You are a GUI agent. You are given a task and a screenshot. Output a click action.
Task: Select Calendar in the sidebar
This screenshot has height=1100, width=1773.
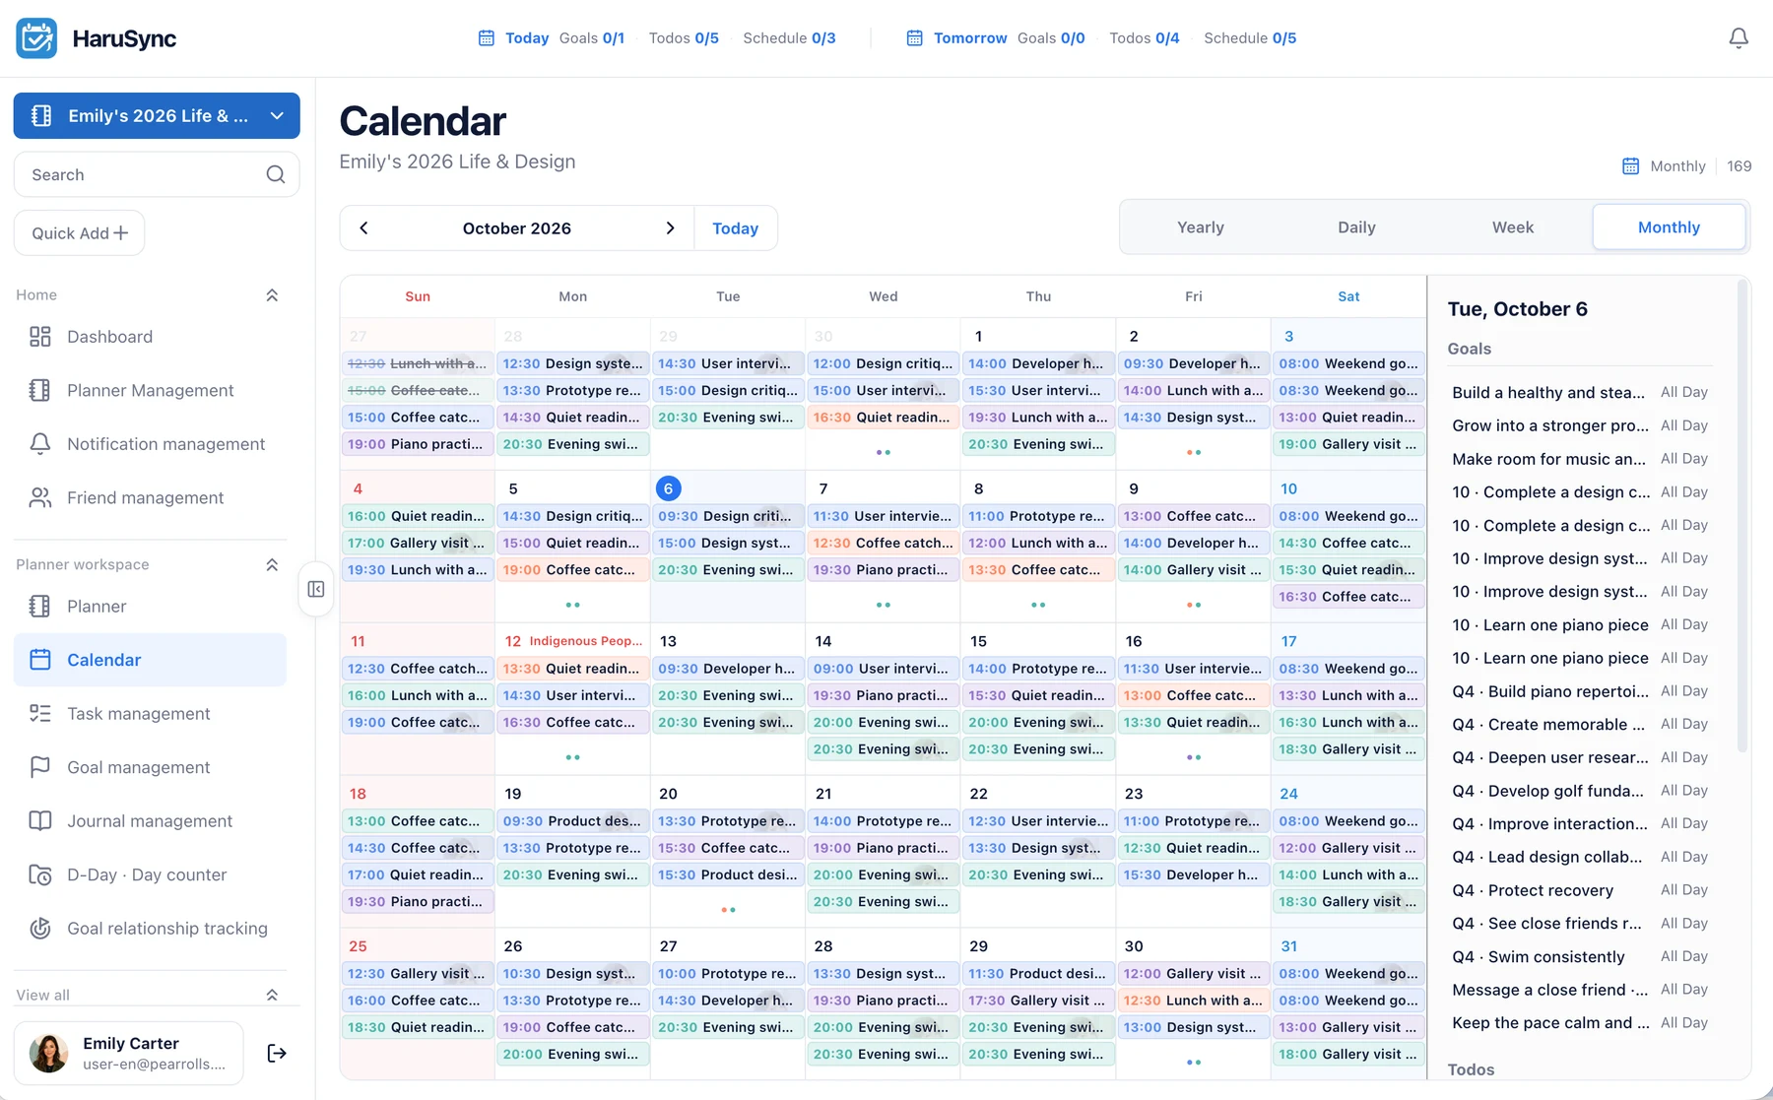151,660
